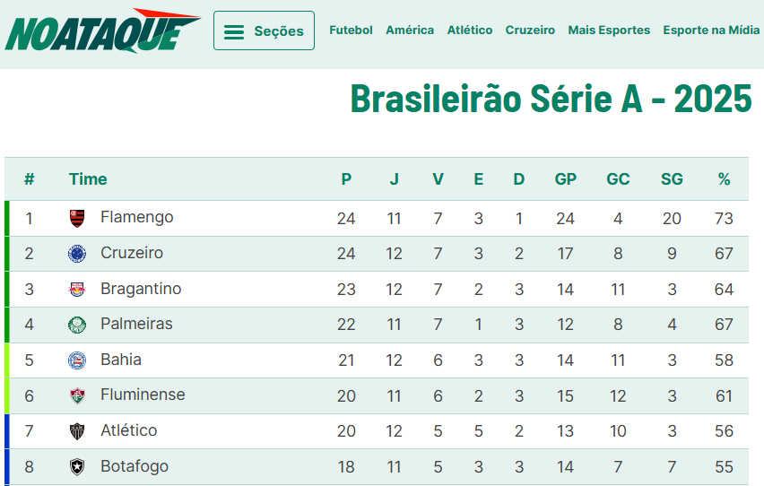Viewport: 764px width, 486px height.
Task: Open Esporte na Mídia menu item
Action: click(x=711, y=30)
